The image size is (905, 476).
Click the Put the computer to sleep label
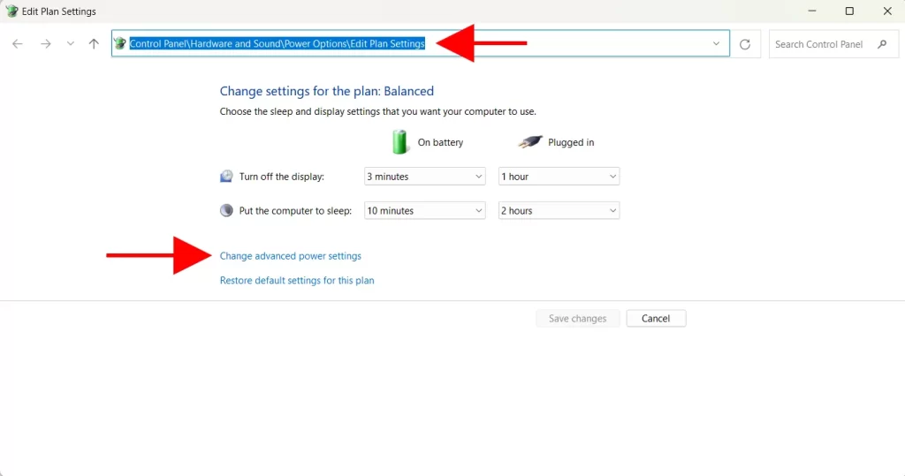(295, 210)
